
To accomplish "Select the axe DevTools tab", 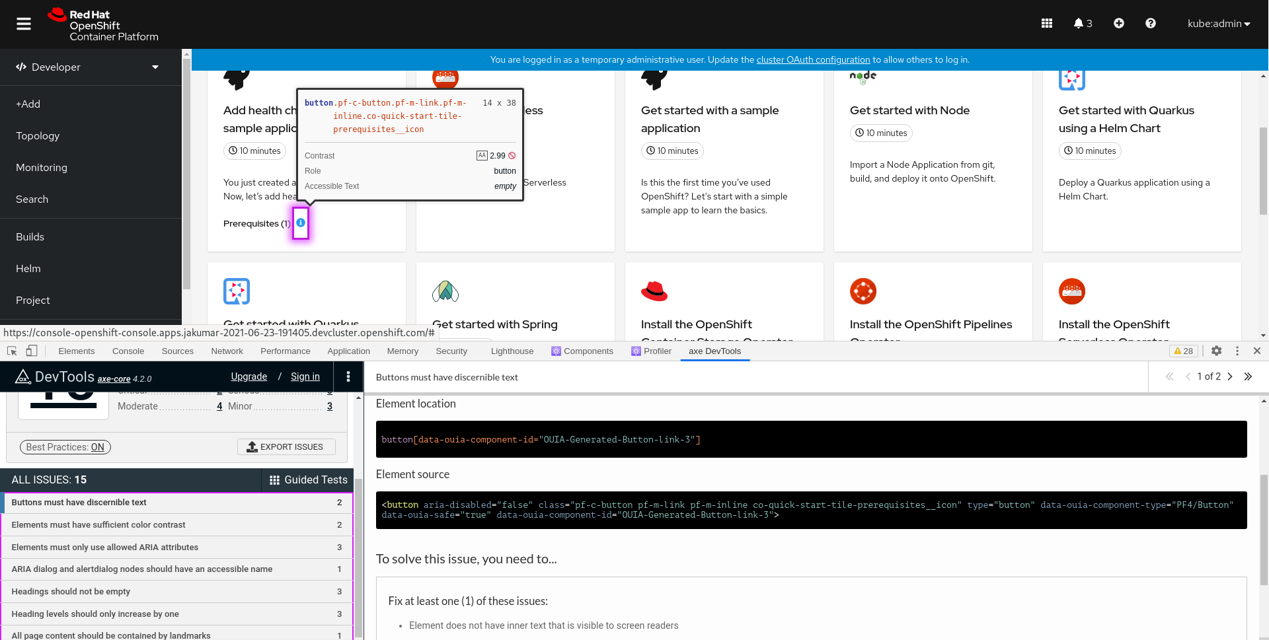I will tap(715, 351).
